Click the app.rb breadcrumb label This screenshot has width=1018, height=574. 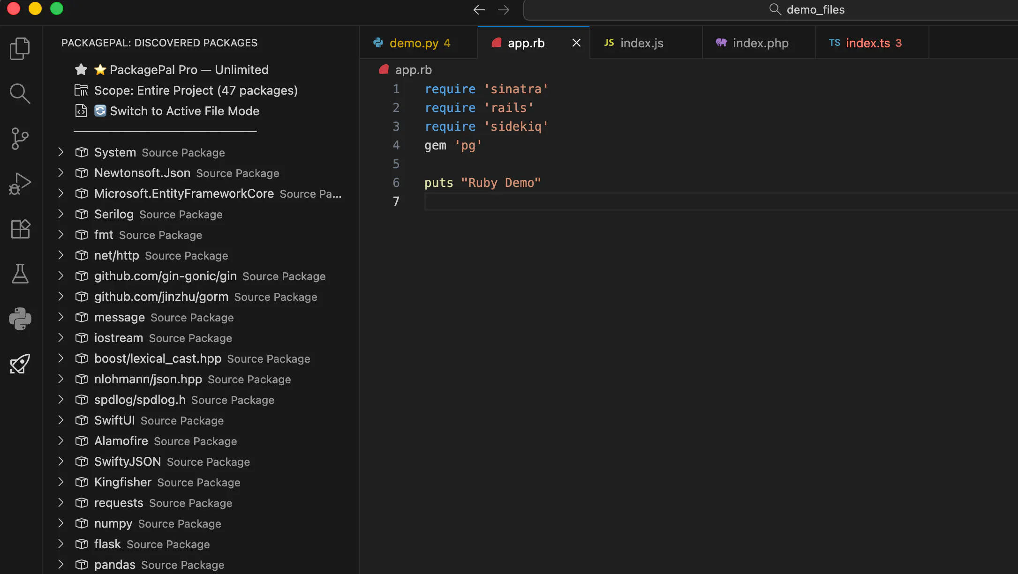pos(413,70)
